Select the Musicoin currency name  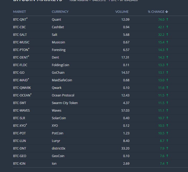pos(58,42)
